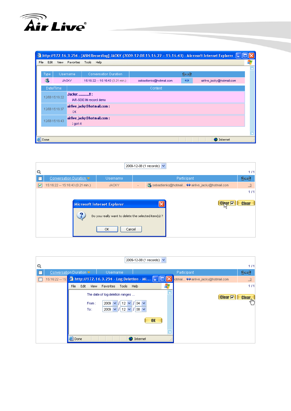Screen dimensions: 291x411
Task: Click the Windows logo in the Log Deletion window
Action: point(167,286)
